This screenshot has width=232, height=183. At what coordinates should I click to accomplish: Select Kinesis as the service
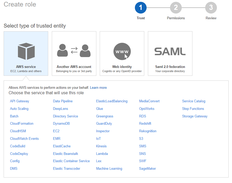pos(101,146)
